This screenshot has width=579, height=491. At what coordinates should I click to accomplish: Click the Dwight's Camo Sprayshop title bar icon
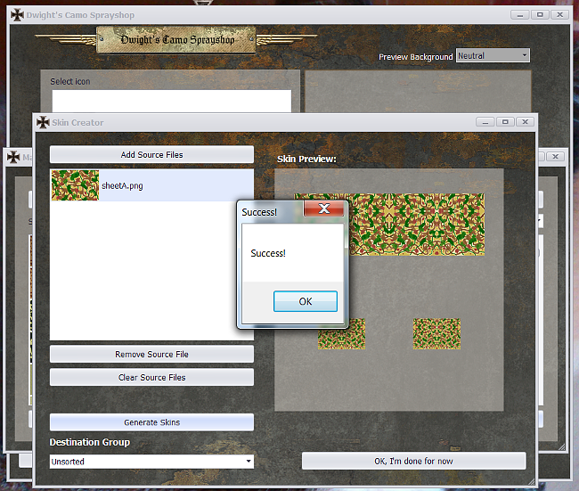click(x=17, y=14)
